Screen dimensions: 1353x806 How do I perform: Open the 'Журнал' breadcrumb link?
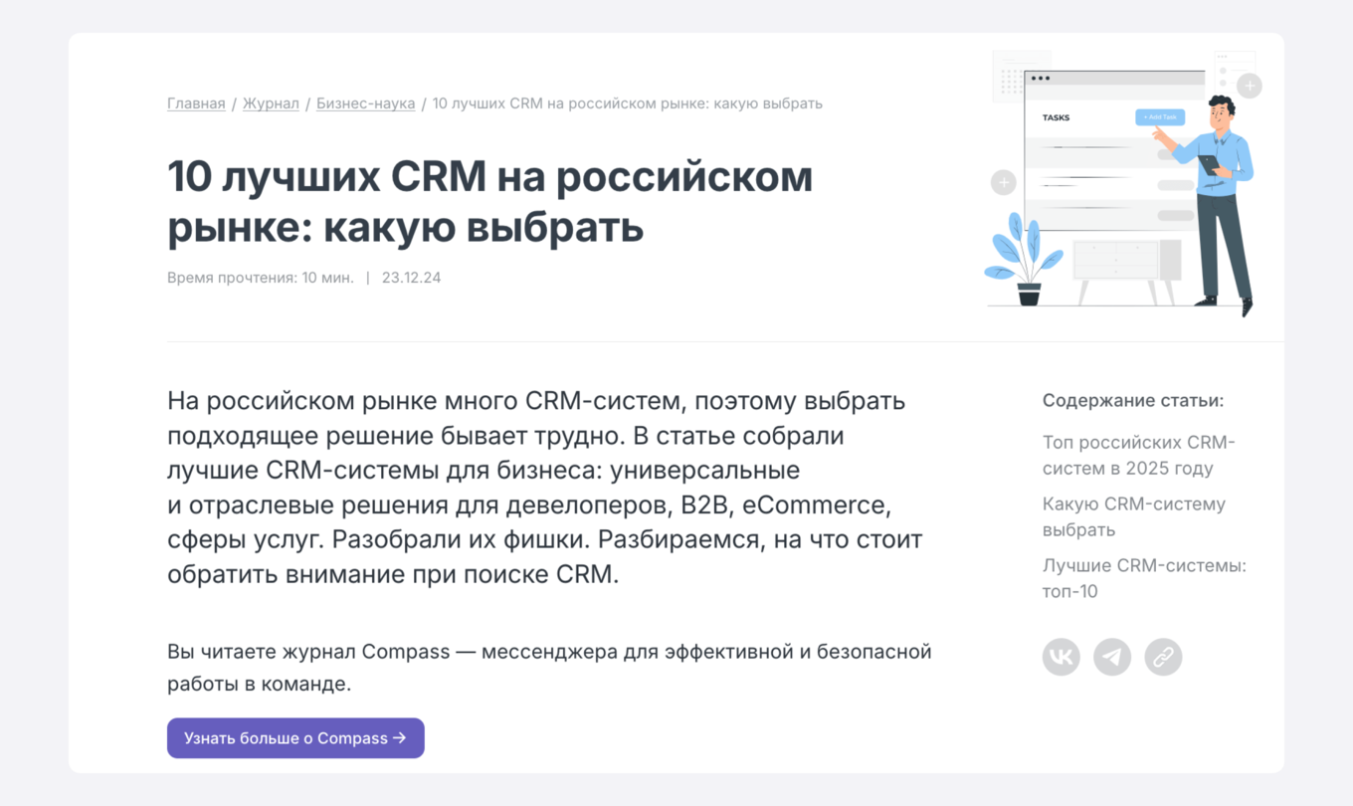click(271, 102)
